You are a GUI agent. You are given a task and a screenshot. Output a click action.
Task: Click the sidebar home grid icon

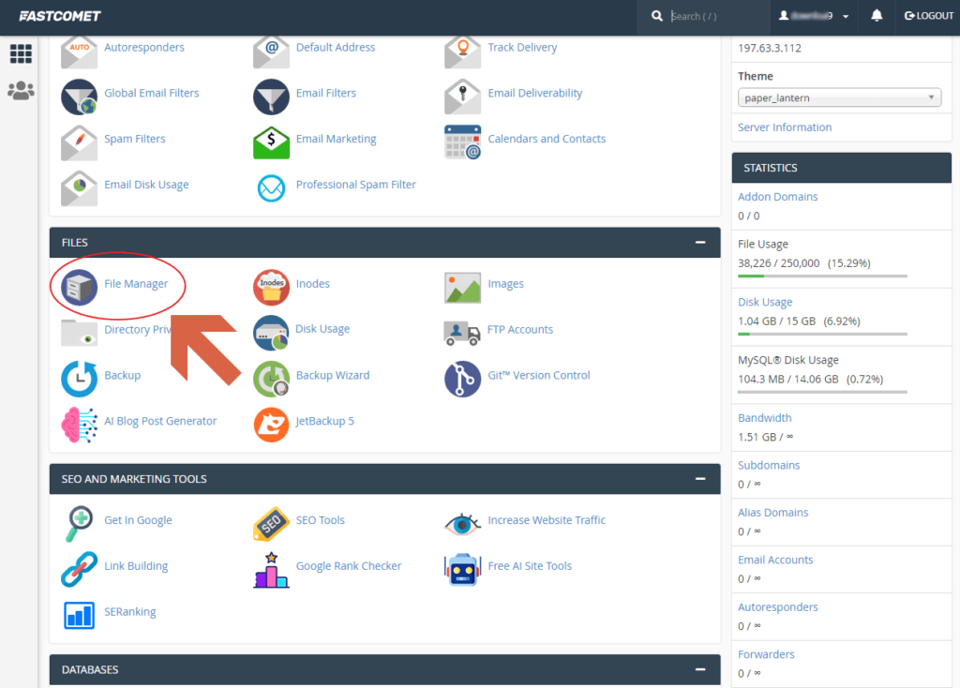tap(21, 53)
